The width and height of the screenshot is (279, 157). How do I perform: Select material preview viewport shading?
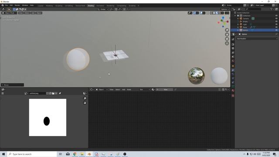click(217, 13)
